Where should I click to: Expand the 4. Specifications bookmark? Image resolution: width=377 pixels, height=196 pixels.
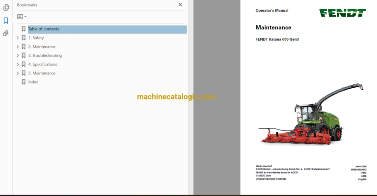(18, 65)
